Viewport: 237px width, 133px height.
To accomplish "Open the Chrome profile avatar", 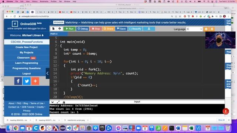I will click(224, 16).
